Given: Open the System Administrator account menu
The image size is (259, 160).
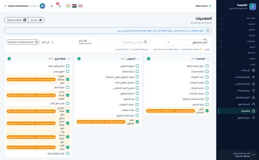Looking at the screenshot, I should [x=25, y=6].
